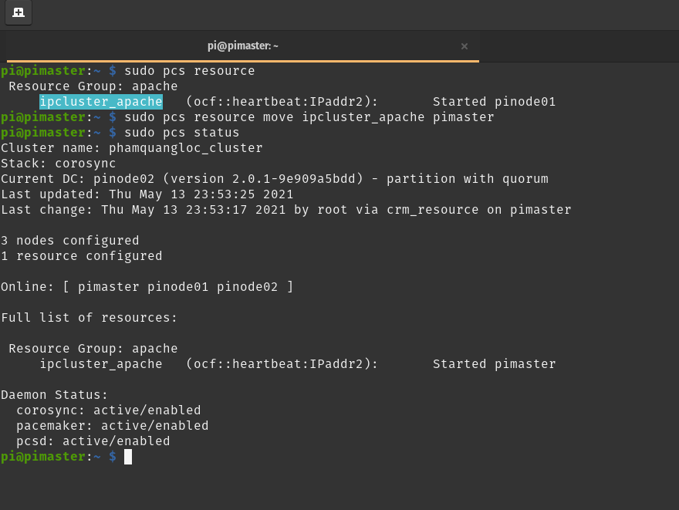The width and height of the screenshot is (679, 510).
Task: Click the 'Last change' line
Action: coord(285,210)
